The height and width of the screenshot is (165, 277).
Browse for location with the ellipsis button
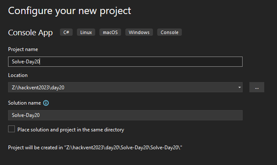coord(257,87)
